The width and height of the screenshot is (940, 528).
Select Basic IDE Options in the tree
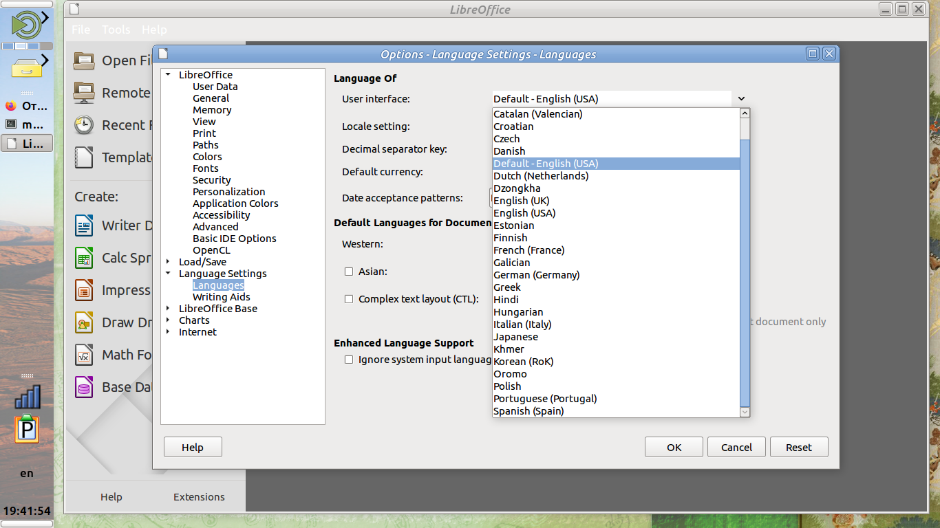click(235, 239)
